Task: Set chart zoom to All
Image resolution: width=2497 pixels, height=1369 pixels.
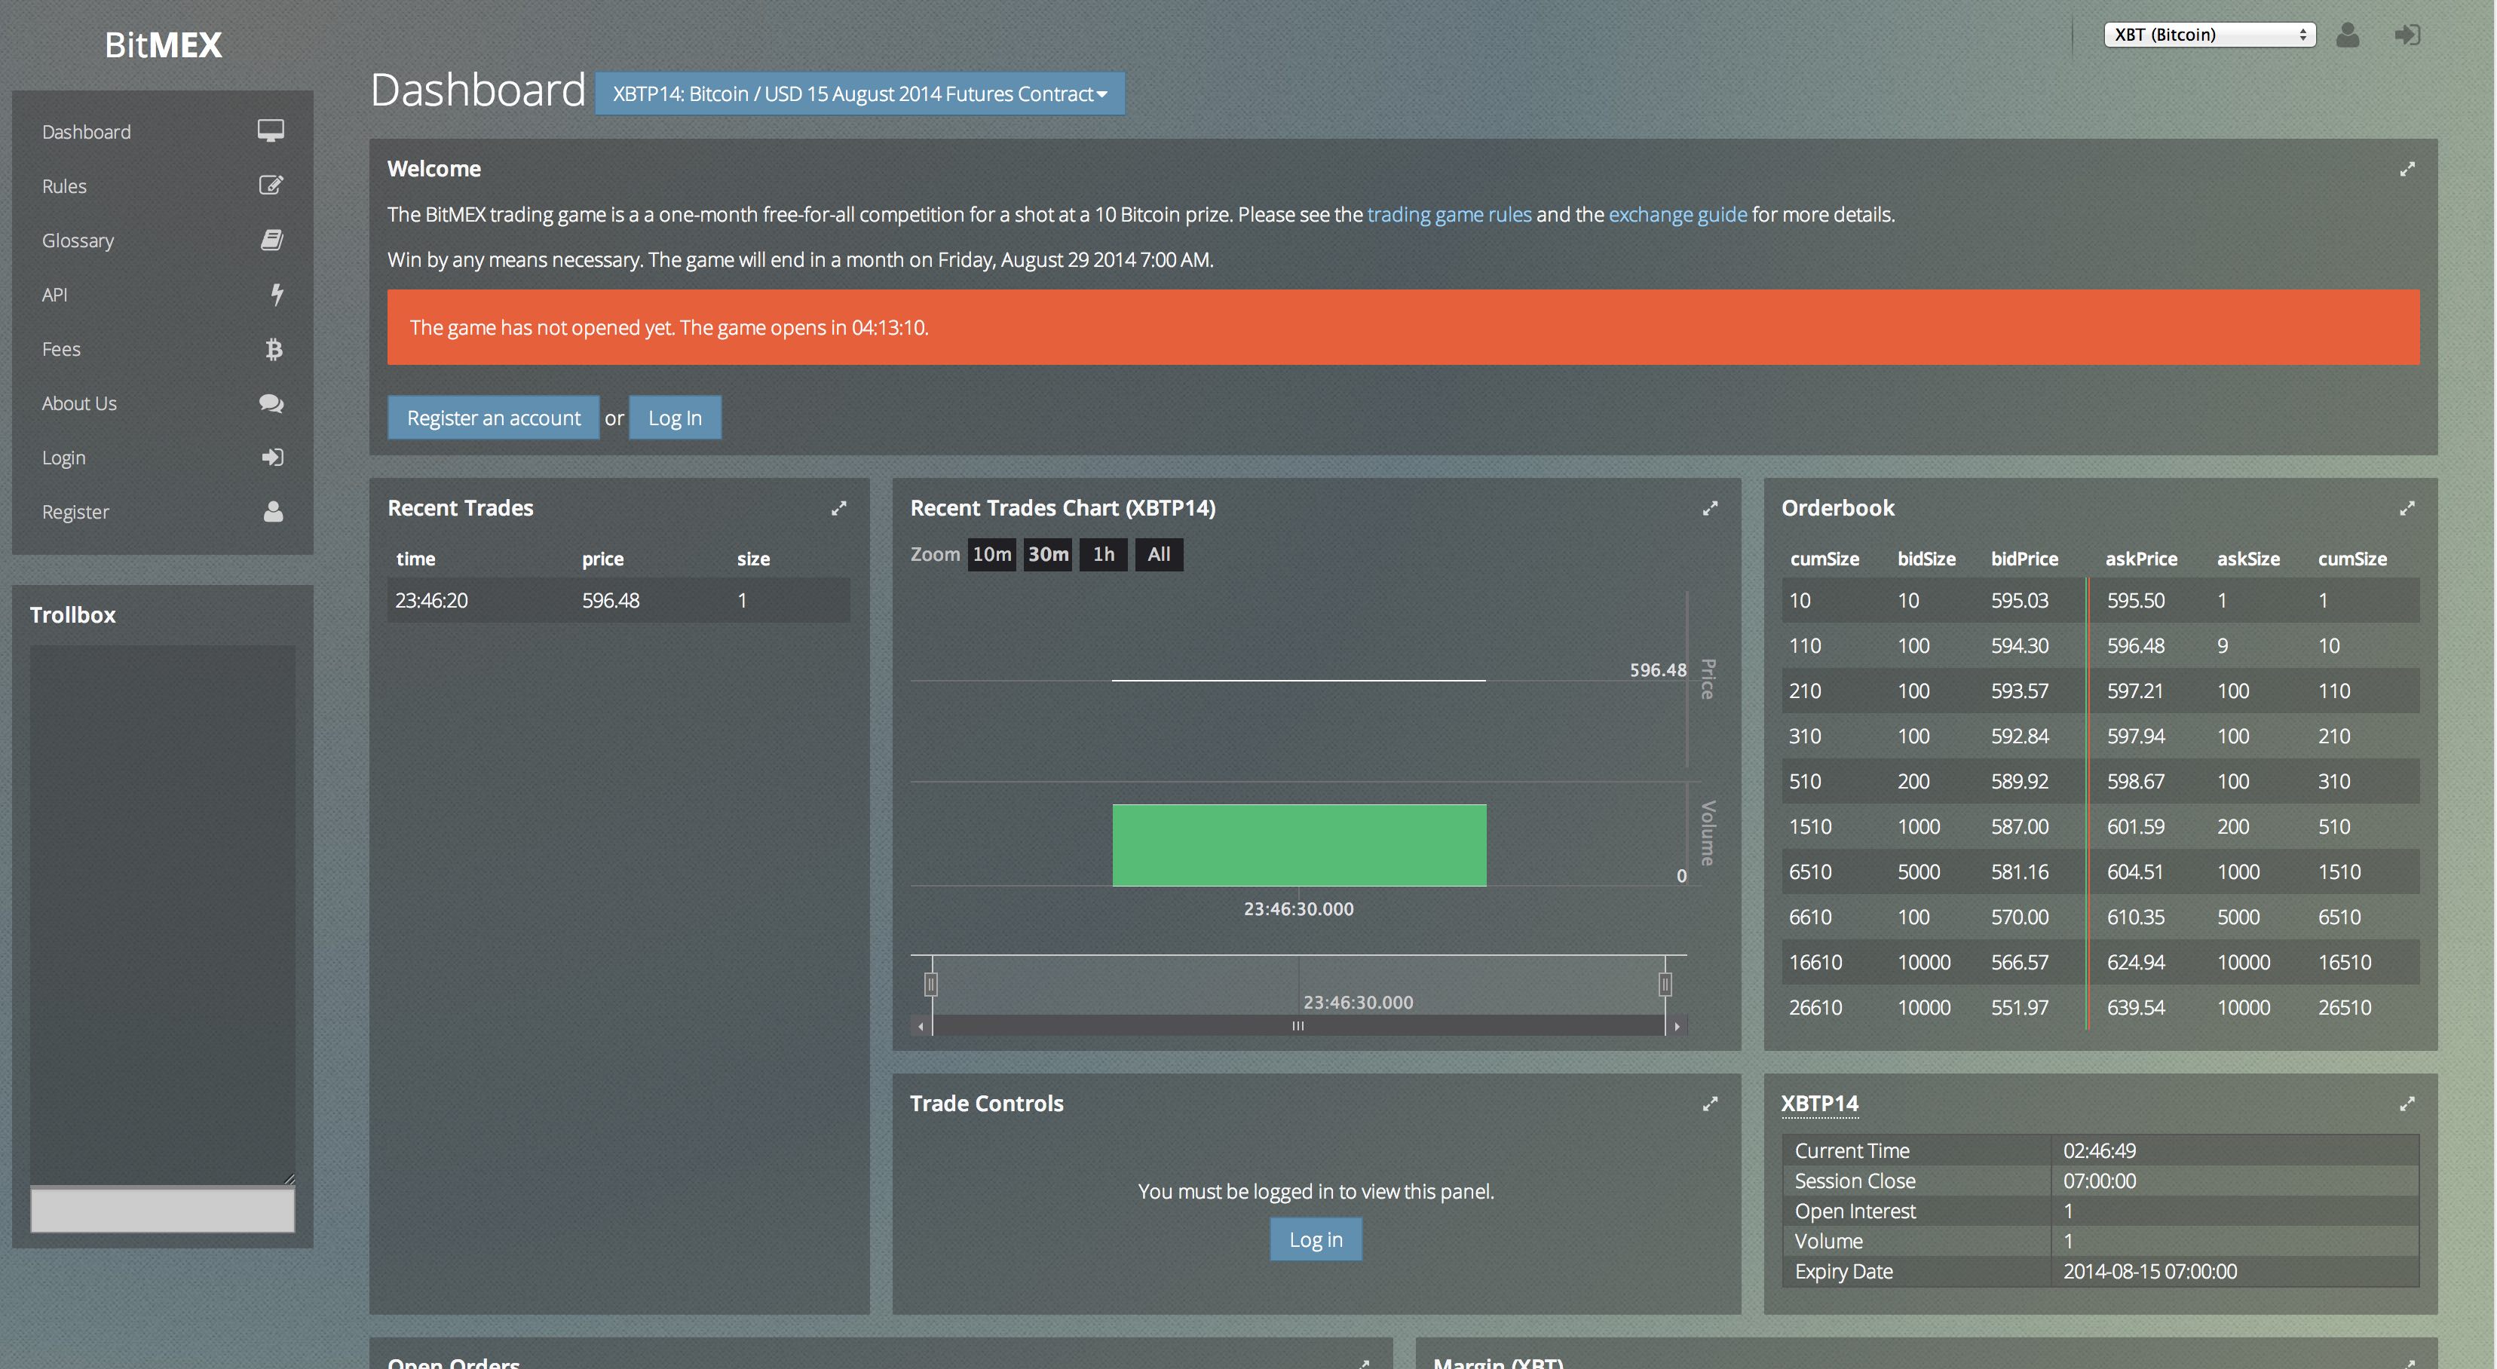Action: [x=1158, y=555]
